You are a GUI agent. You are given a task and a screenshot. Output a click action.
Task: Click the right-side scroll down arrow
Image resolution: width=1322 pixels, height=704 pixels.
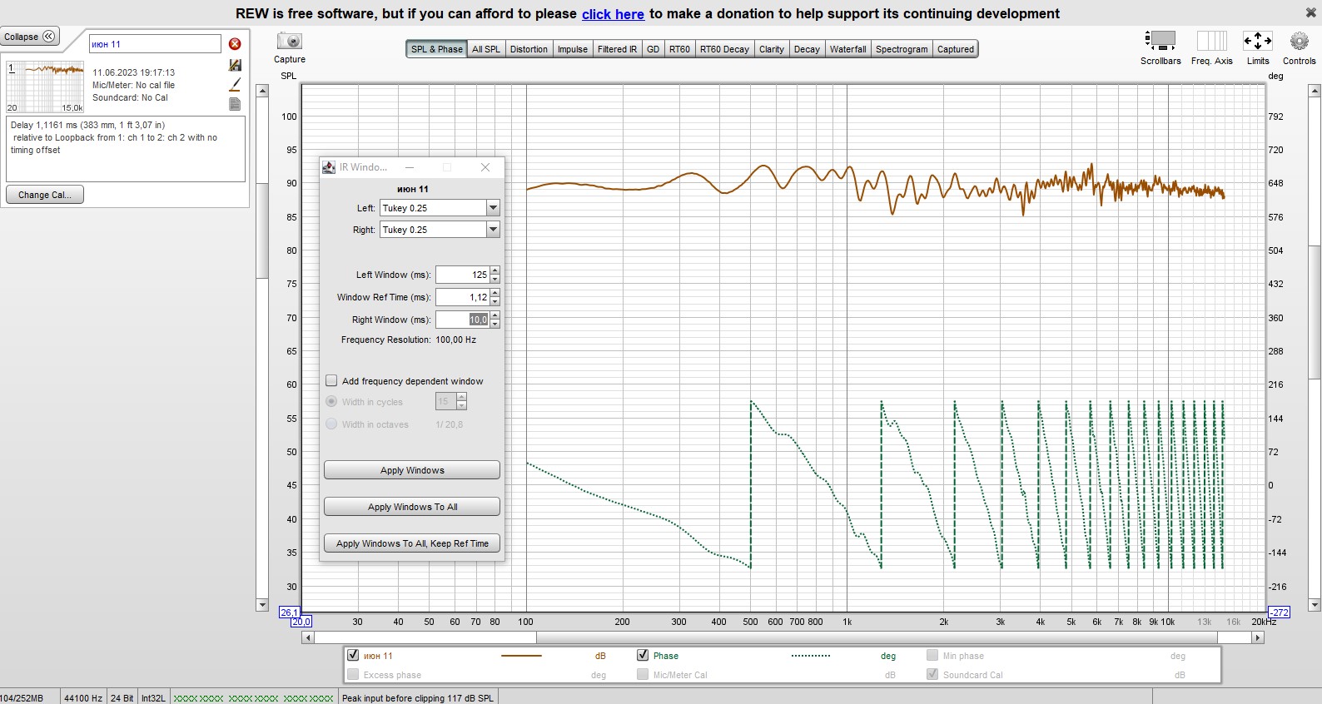1315,605
